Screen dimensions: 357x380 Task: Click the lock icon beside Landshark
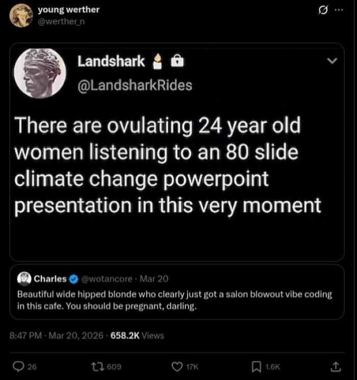pos(177,61)
